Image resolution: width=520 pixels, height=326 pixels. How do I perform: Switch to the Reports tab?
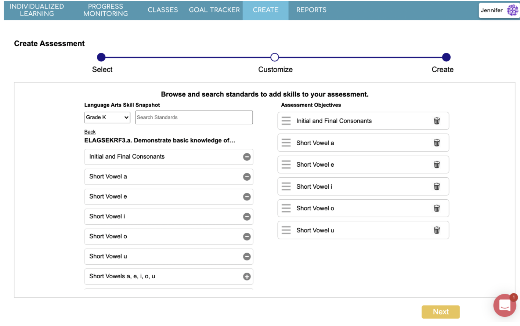tap(311, 10)
